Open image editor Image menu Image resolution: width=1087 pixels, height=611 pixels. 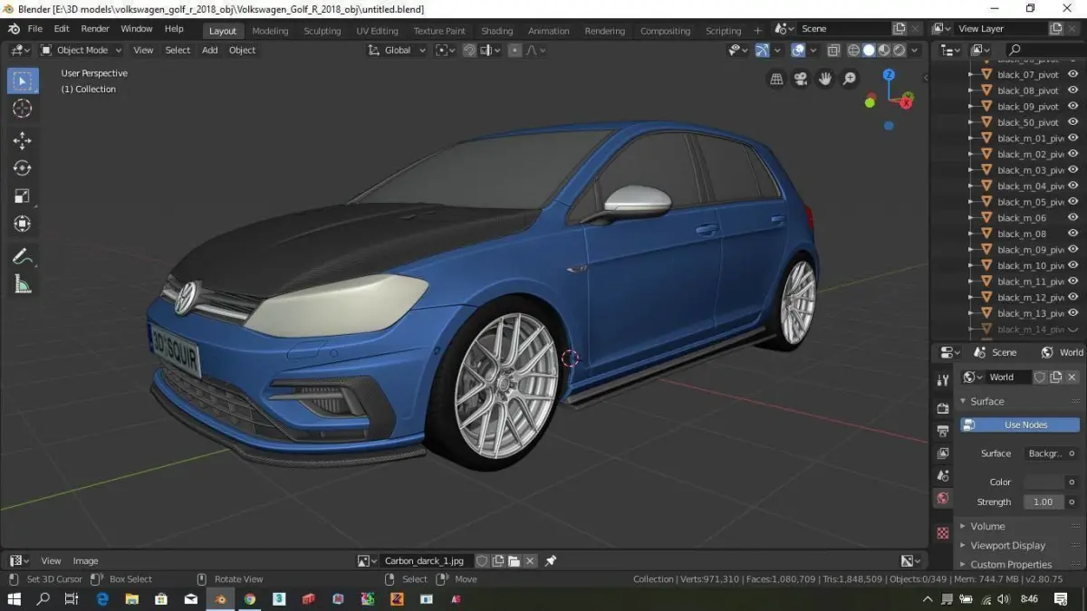coord(85,561)
